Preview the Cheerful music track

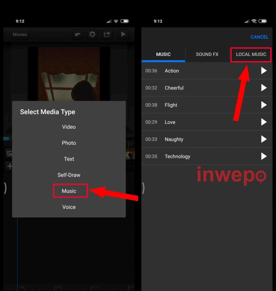pos(264,88)
